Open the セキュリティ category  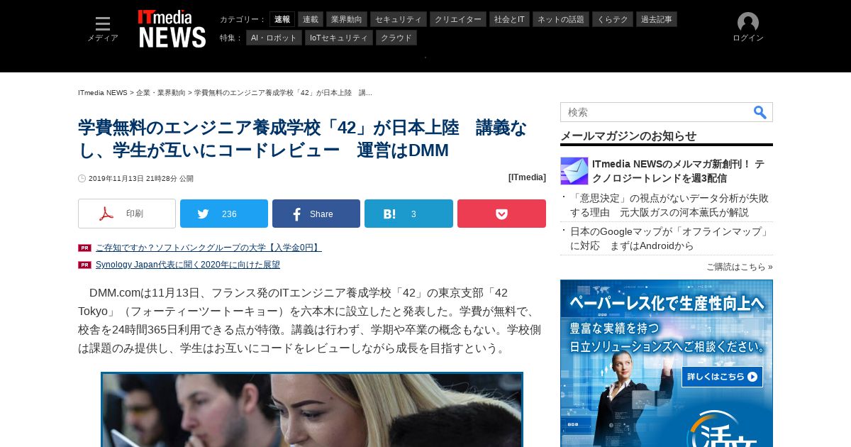click(399, 19)
